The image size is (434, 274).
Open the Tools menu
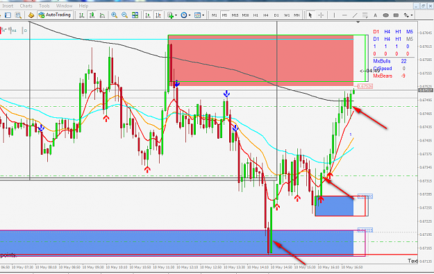[x=44, y=6]
